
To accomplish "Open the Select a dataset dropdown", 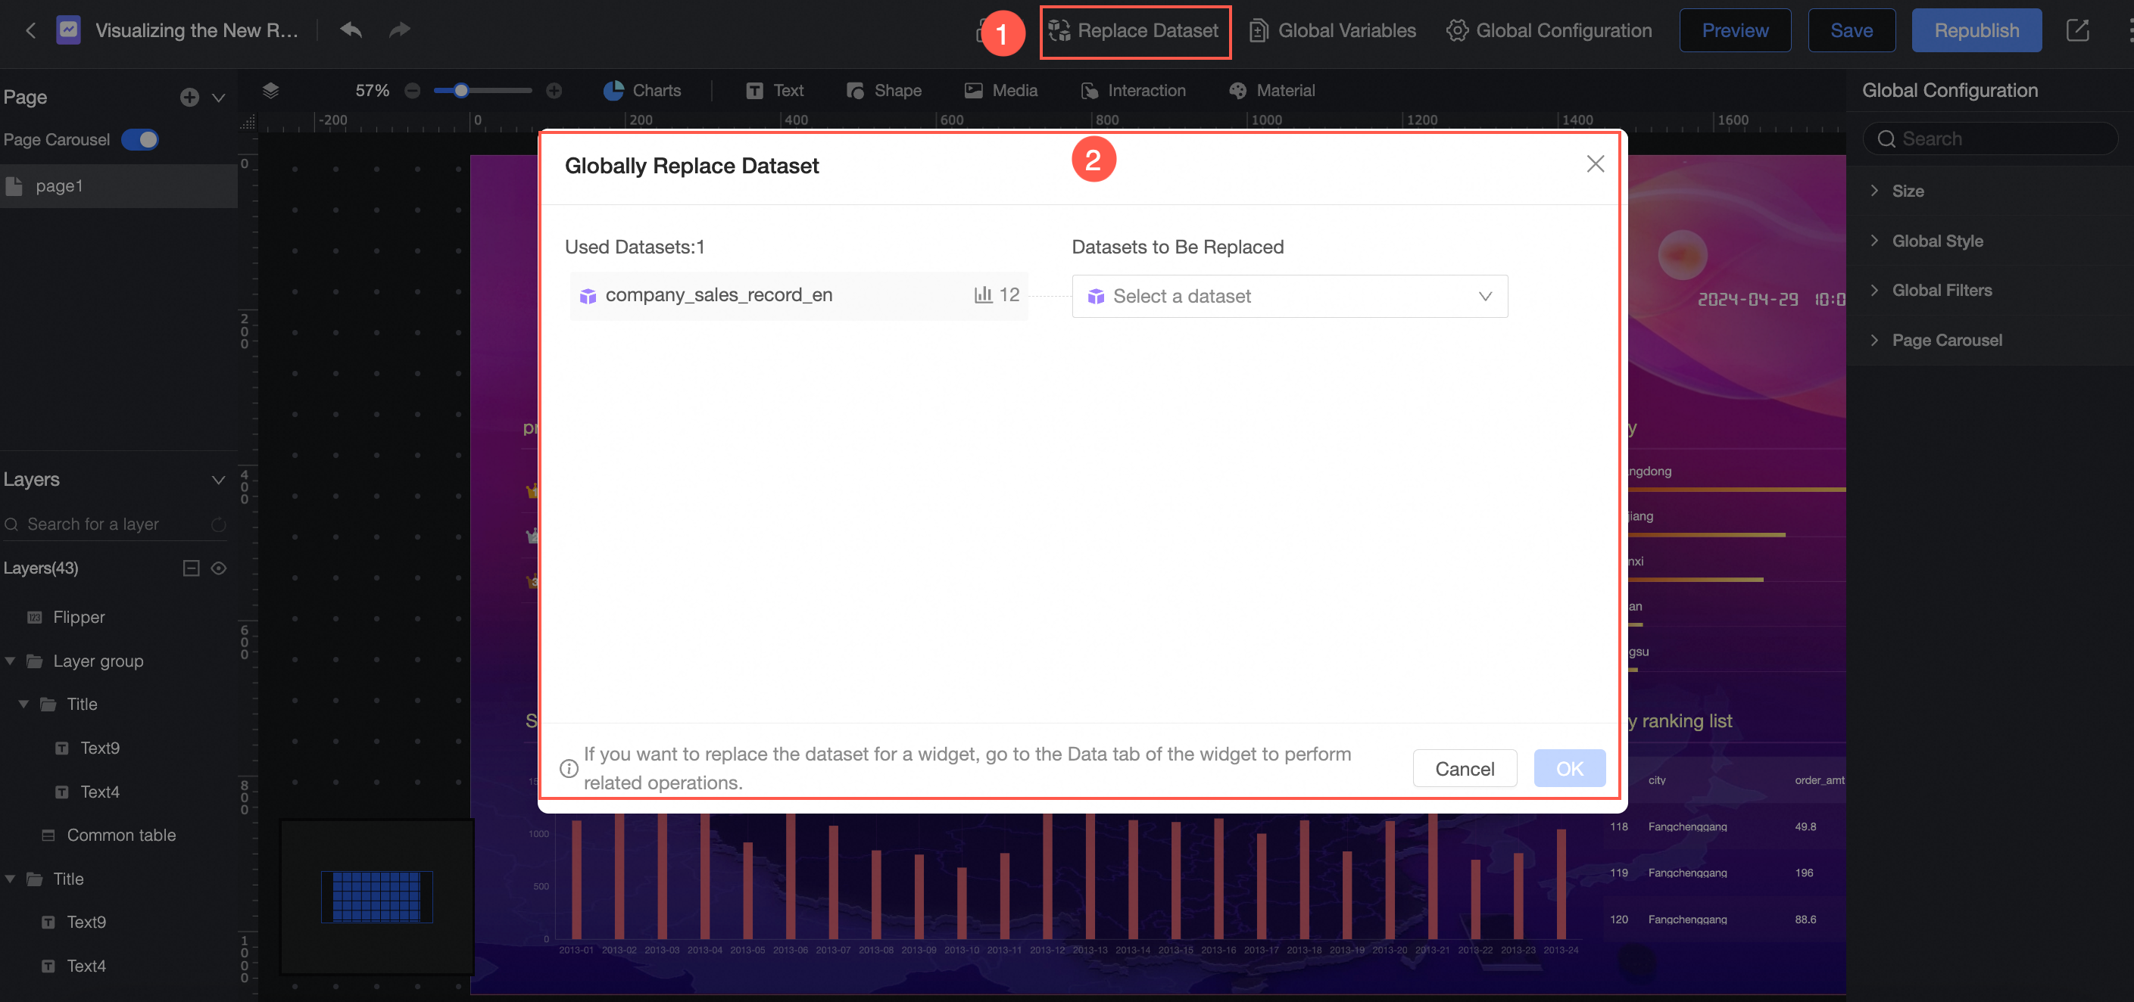I will 1289,297.
